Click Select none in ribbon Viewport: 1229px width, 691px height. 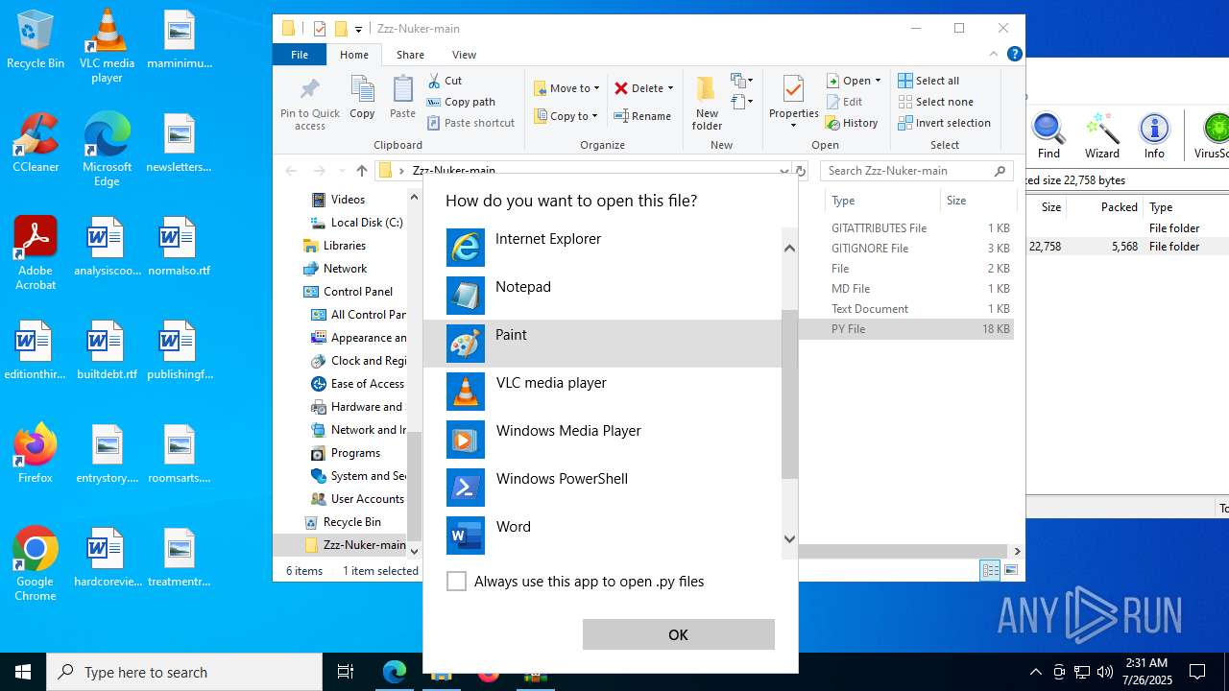coord(935,102)
